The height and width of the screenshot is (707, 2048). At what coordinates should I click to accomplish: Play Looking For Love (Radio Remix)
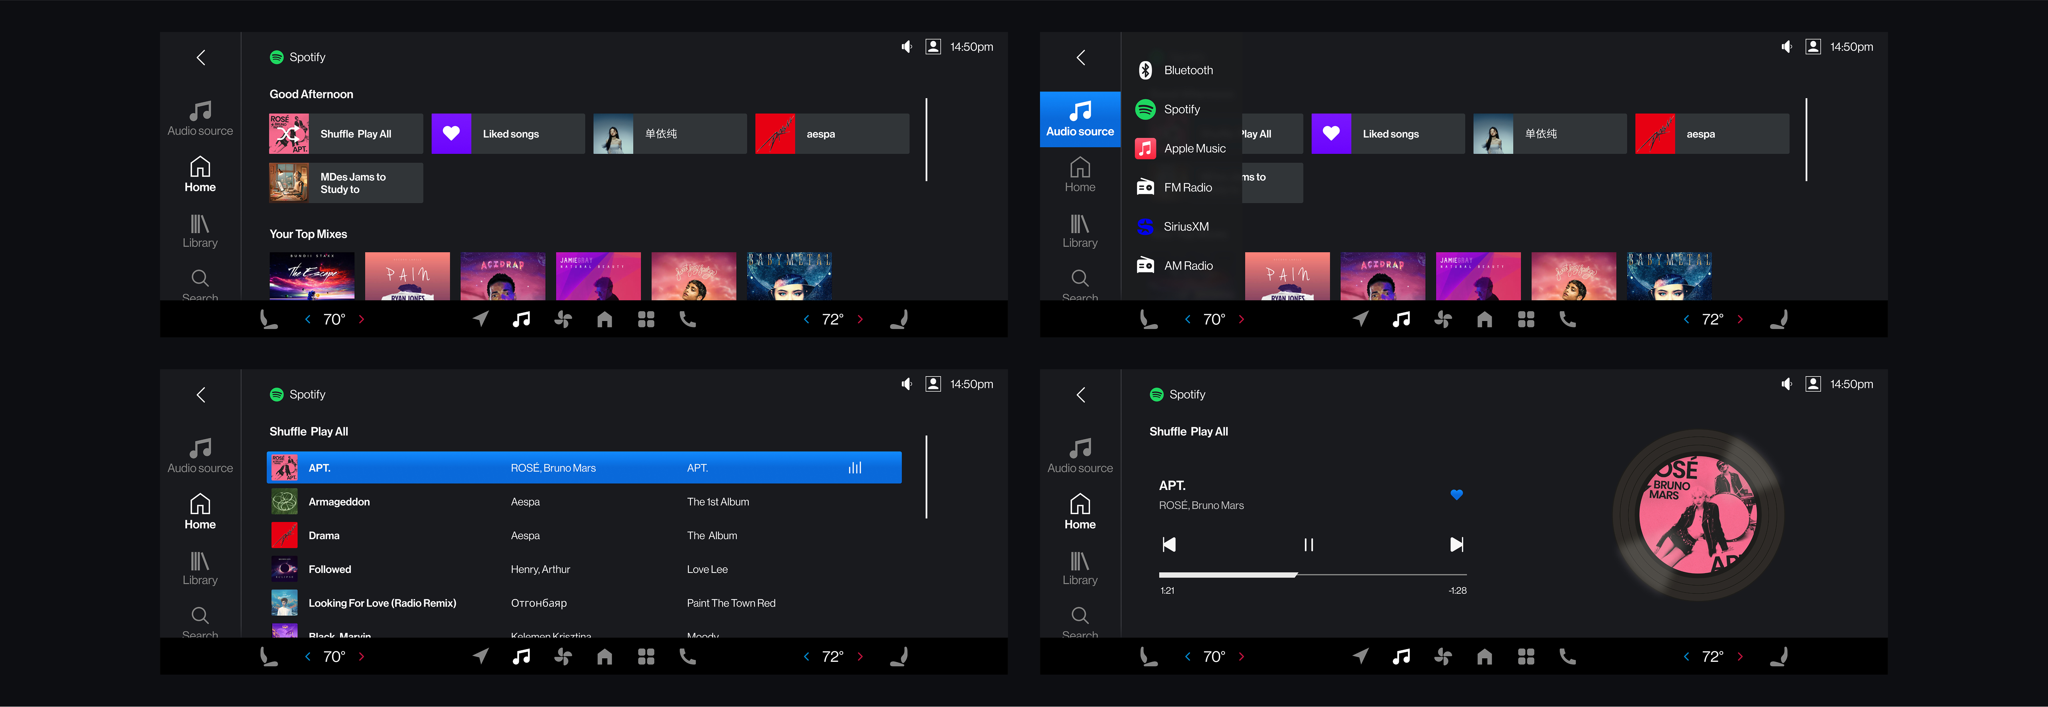382,604
